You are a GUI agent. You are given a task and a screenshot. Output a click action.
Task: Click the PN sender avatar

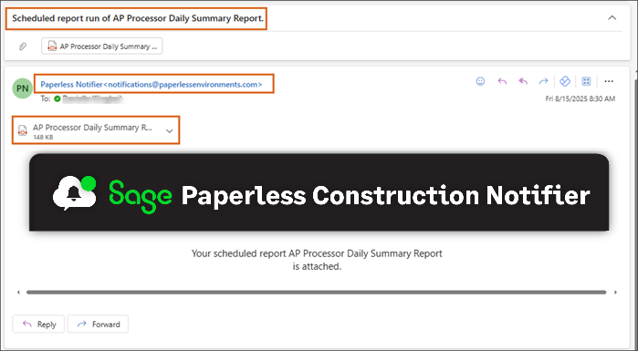click(x=23, y=88)
